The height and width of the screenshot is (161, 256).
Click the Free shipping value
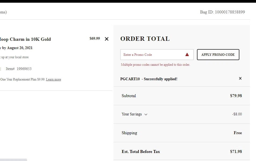tap(238, 133)
